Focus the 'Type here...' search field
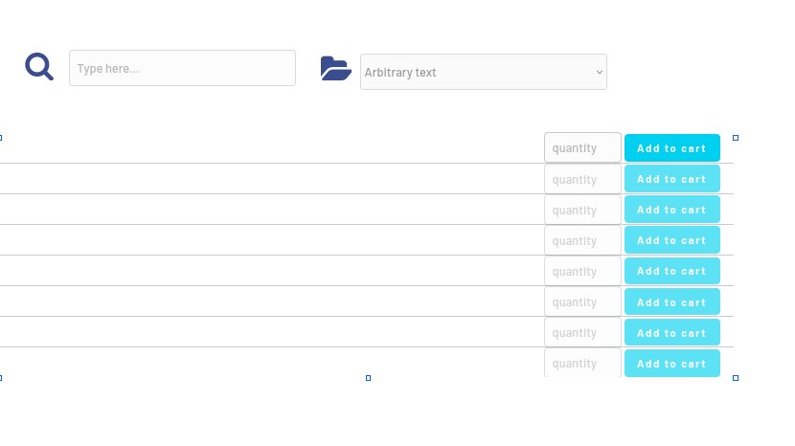Image resolution: width=795 pixels, height=446 pixels. (x=182, y=68)
